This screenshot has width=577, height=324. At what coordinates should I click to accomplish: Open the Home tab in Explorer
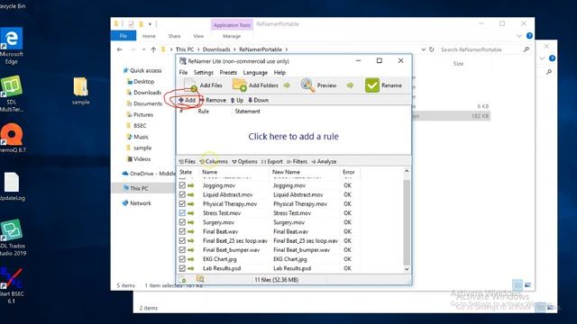coord(149,36)
